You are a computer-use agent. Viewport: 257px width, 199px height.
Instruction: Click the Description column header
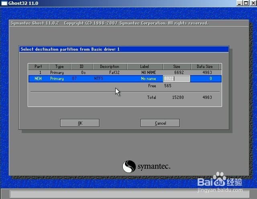pyautogui.click(x=110, y=67)
